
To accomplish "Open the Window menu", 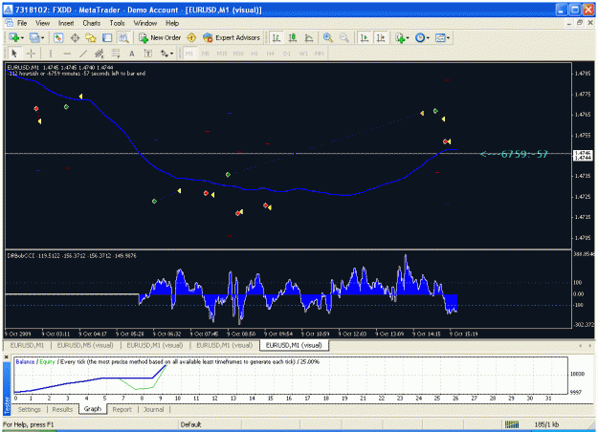I will coord(144,23).
